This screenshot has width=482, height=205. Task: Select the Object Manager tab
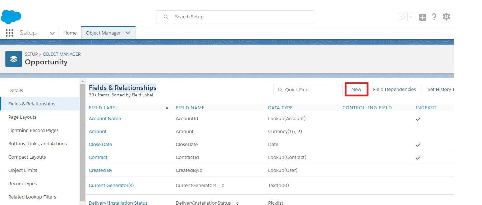(x=104, y=33)
